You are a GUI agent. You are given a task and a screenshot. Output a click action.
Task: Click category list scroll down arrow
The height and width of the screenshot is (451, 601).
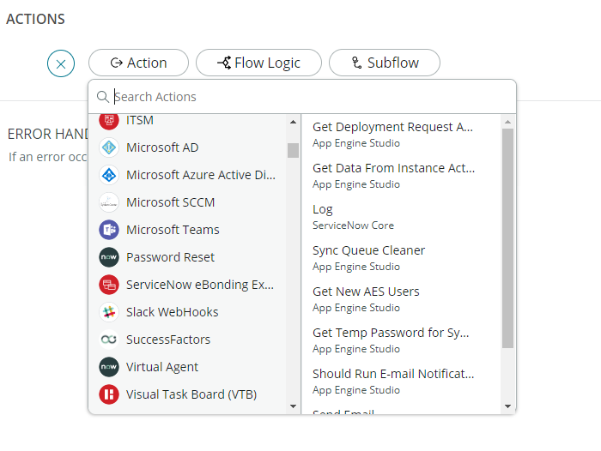tap(294, 406)
